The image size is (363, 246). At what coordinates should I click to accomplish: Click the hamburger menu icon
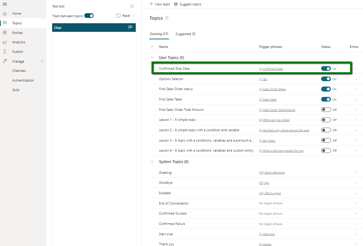[x=5, y=4]
